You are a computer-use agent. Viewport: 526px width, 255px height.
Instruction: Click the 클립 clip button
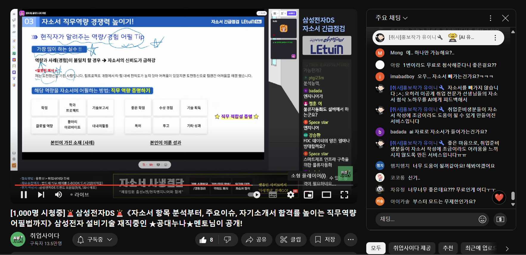click(291, 240)
